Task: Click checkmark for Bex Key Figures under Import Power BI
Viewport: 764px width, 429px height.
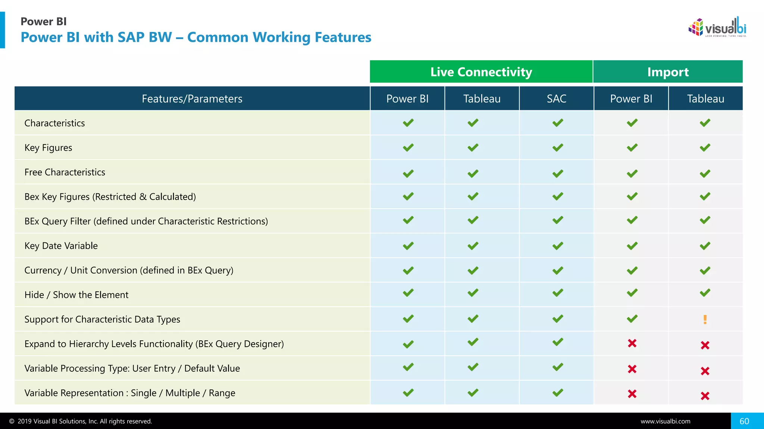Action: 632,196
